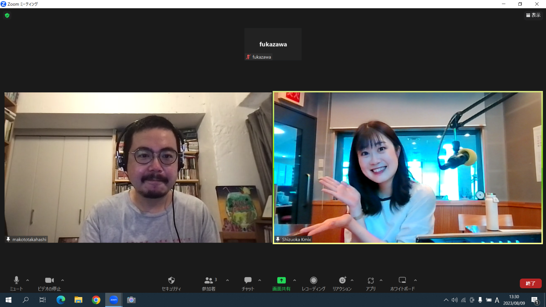Open Google Chrome from the taskbar
The width and height of the screenshot is (546, 307).
[x=96, y=300]
